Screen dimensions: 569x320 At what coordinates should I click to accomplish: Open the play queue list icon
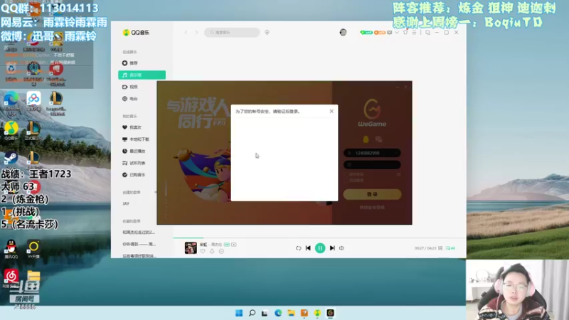point(450,248)
